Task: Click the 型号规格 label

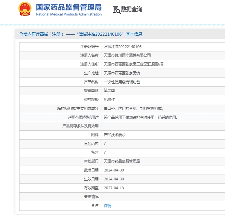Action: tap(91, 99)
